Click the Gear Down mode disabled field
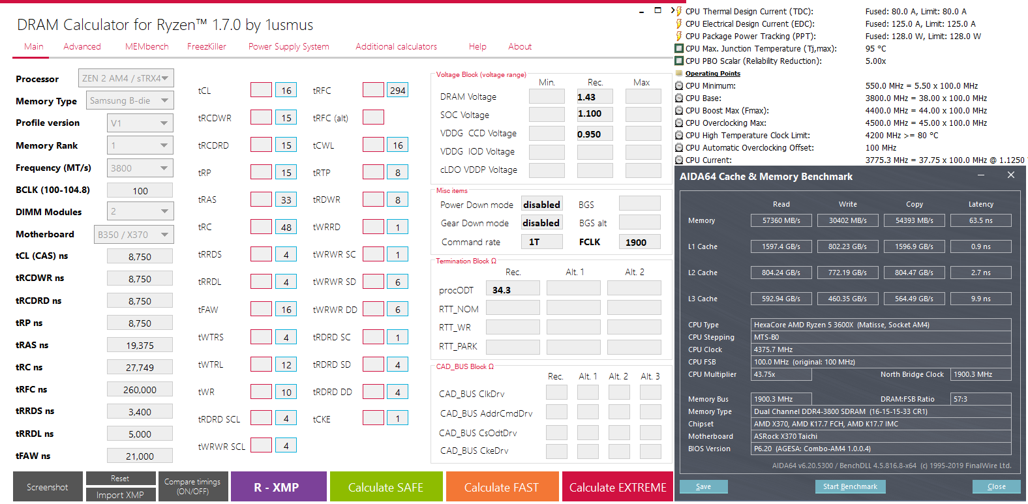The width and height of the screenshot is (1028, 504). click(x=542, y=223)
